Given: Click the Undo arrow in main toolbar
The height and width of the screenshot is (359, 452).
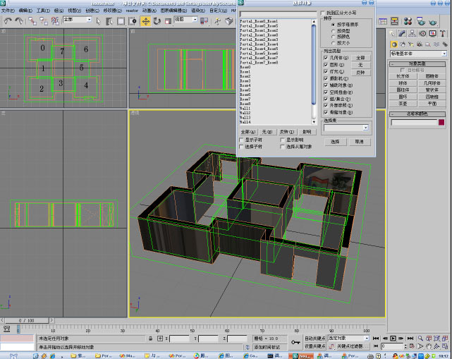Looking at the screenshot, I should pos(8,21).
